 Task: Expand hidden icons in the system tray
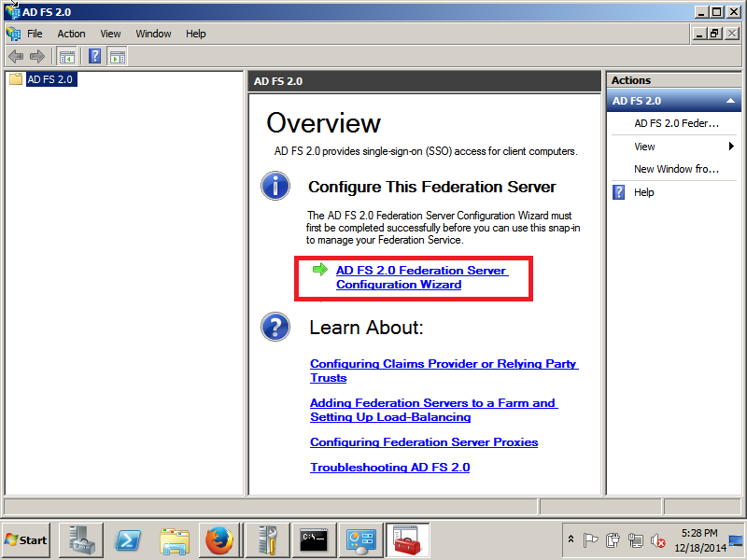570,539
